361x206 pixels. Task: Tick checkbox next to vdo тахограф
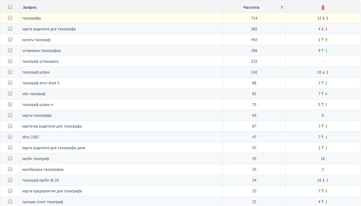click(x=10, y=93)
